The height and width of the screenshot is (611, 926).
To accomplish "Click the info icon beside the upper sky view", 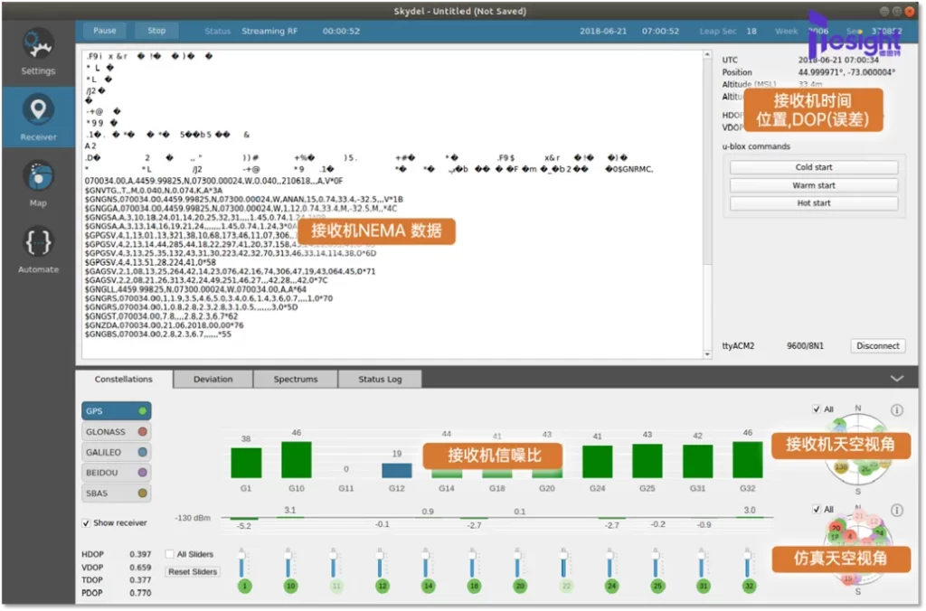I will click(896, 409).
